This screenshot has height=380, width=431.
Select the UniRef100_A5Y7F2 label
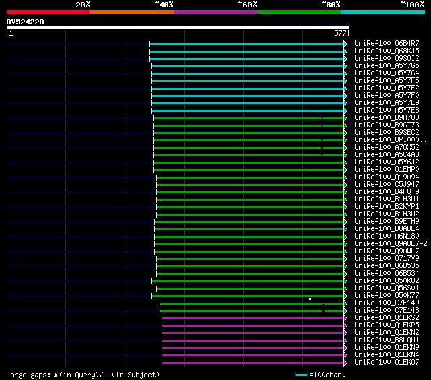point(387,88)
